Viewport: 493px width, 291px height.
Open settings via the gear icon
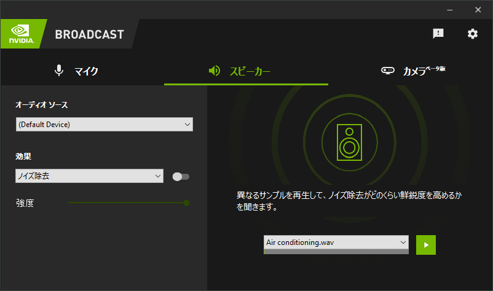[x=472, y=34]
